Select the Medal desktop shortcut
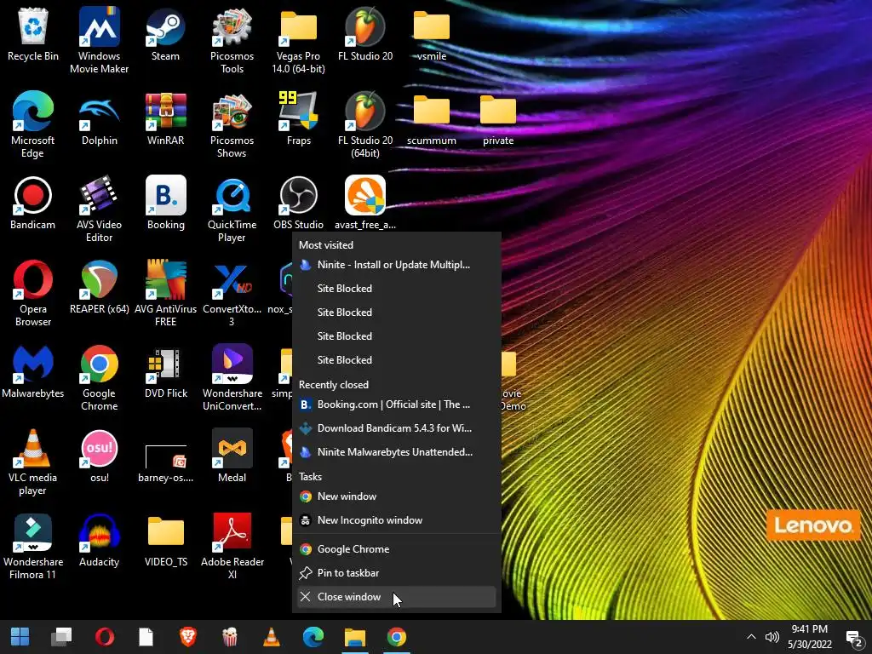Screen dimensions: 872x654 (232, 456)
